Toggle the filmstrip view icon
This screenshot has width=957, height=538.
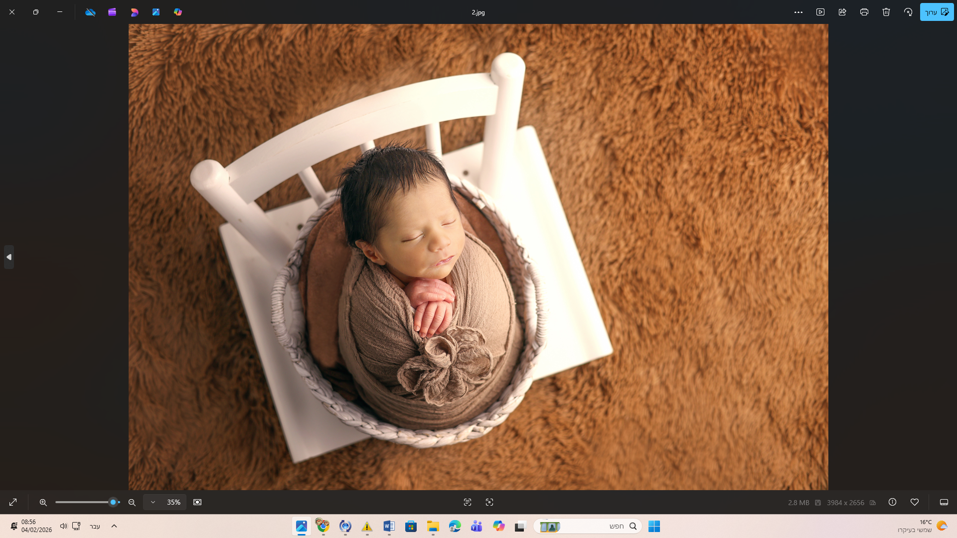click(x=944, y=502)
